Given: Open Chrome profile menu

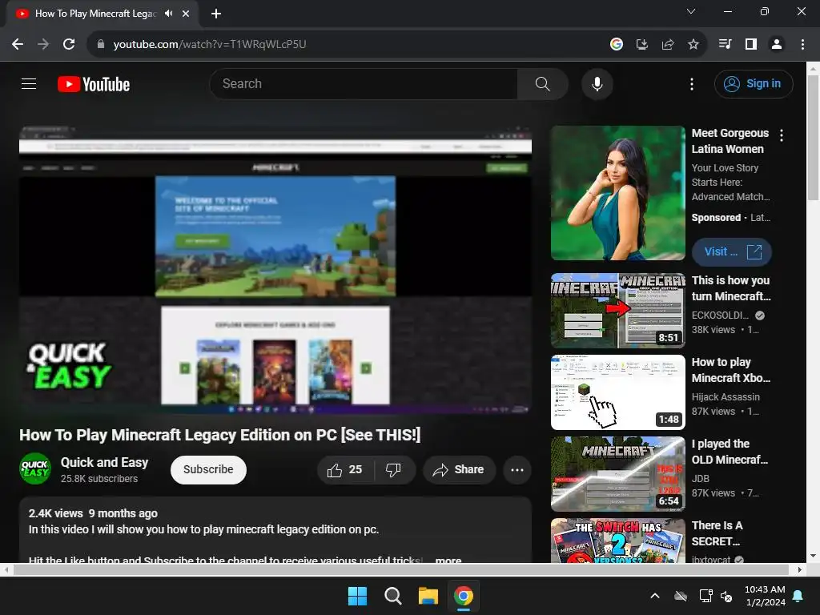Looking at the screenshot, I should click(x=777, y=45).
